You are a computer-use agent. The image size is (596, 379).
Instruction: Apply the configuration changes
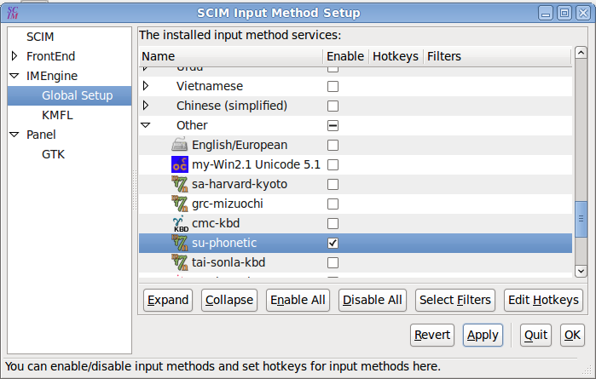point(483,335)
